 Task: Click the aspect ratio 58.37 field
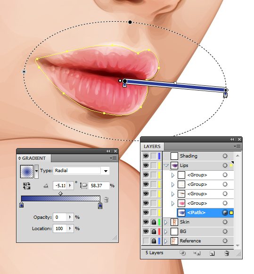click(x=99, y=186)
